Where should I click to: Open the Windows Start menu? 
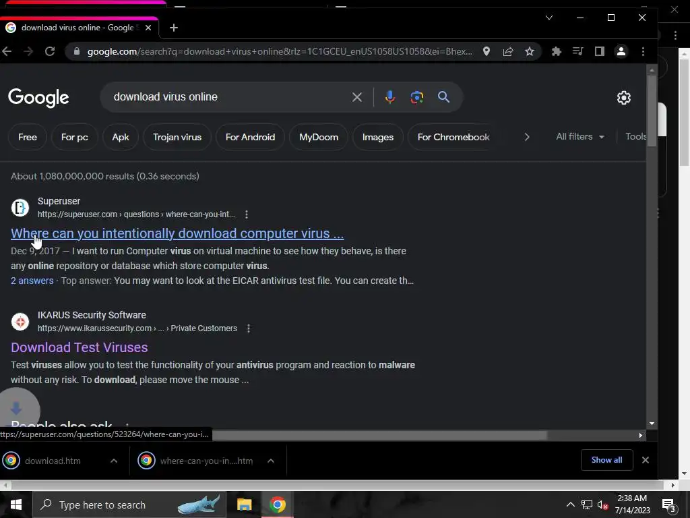16,505
